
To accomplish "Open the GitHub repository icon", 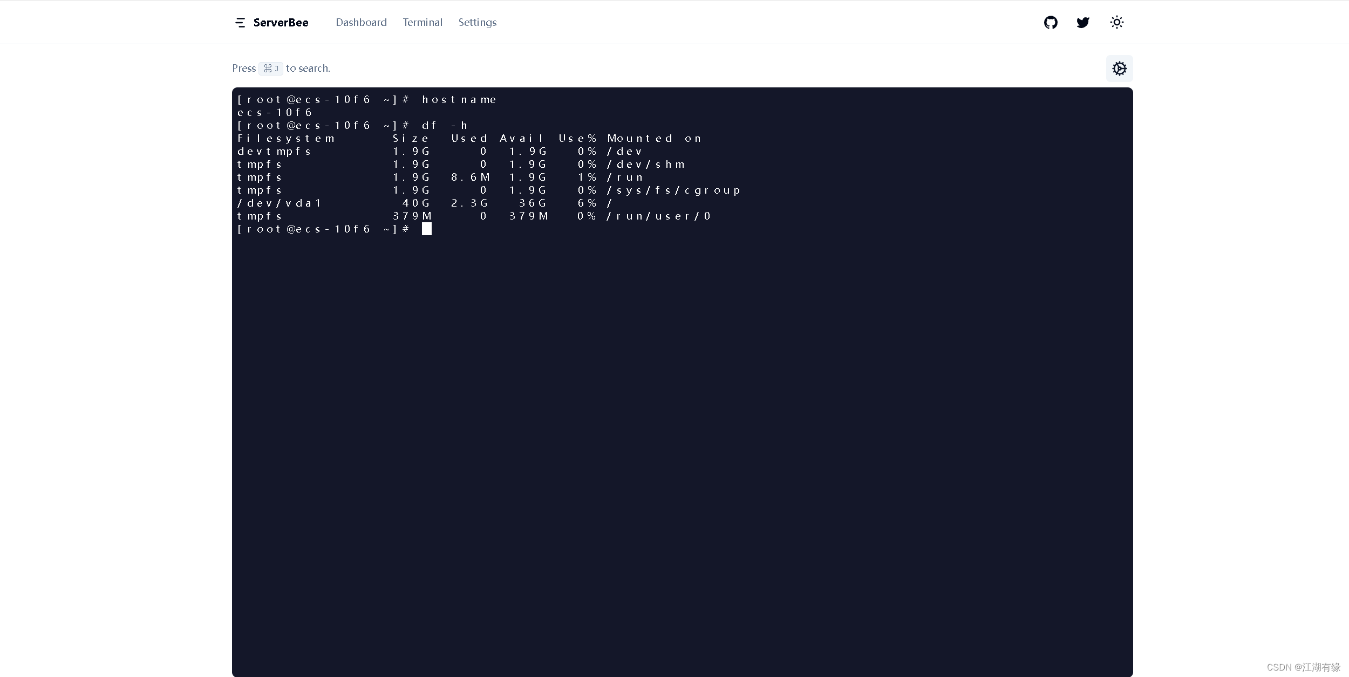I will pyautogui.click(x=1050, y=23).
